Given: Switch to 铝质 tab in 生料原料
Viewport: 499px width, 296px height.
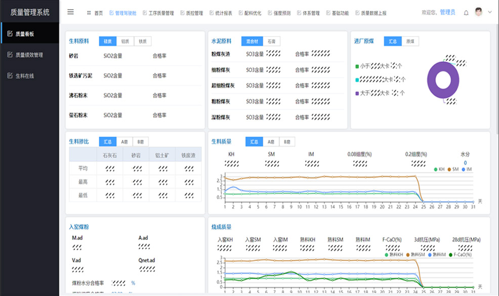Looking at the screenshot, I should pos(125,42).
